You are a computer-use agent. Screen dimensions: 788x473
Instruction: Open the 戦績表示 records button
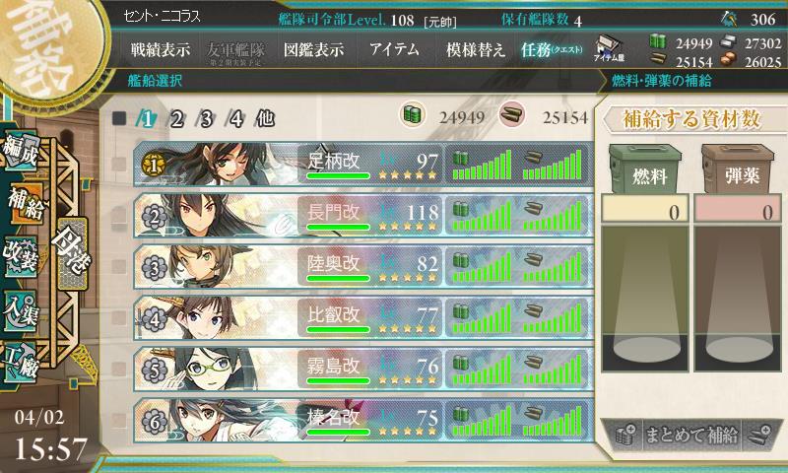click(x=161, y=49)
